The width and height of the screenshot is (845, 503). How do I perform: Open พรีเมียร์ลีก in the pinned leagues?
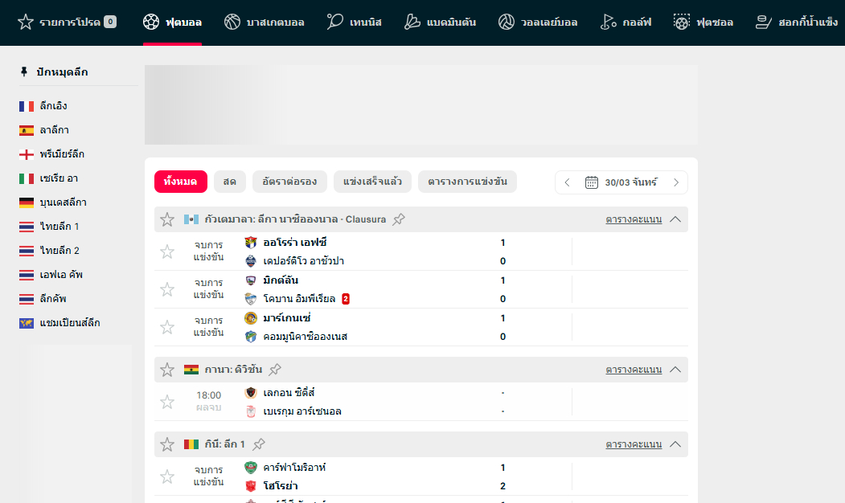pyautogui.click(x=62, y=154)
